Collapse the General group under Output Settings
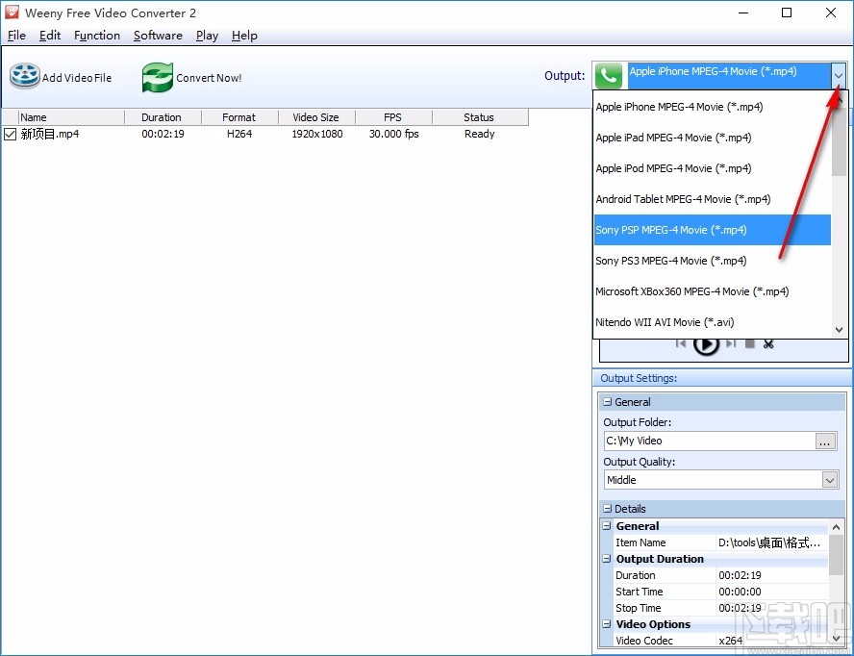This screenshot has height=656, width=854. click(x=608, y=402)
